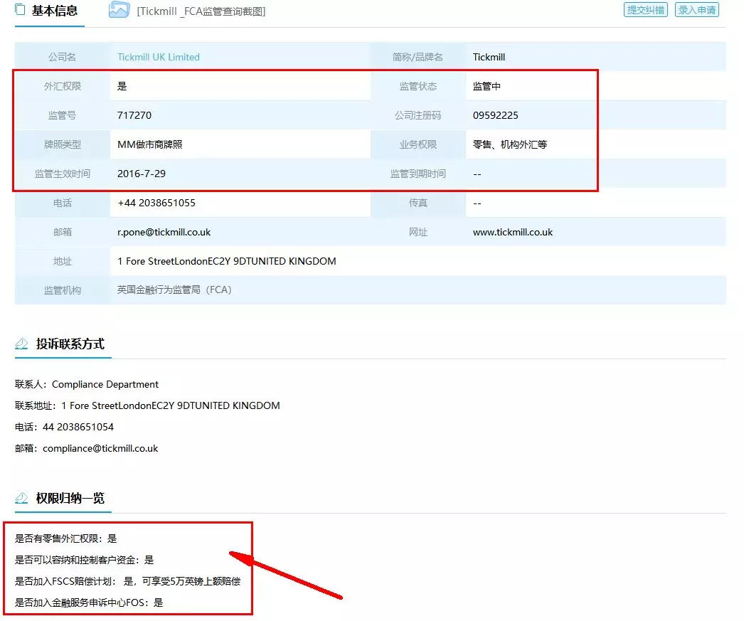This screenshot has height=621, width=744.
Task: Click the 投诉联系方式 section icon
Action: tap(22, 344)
